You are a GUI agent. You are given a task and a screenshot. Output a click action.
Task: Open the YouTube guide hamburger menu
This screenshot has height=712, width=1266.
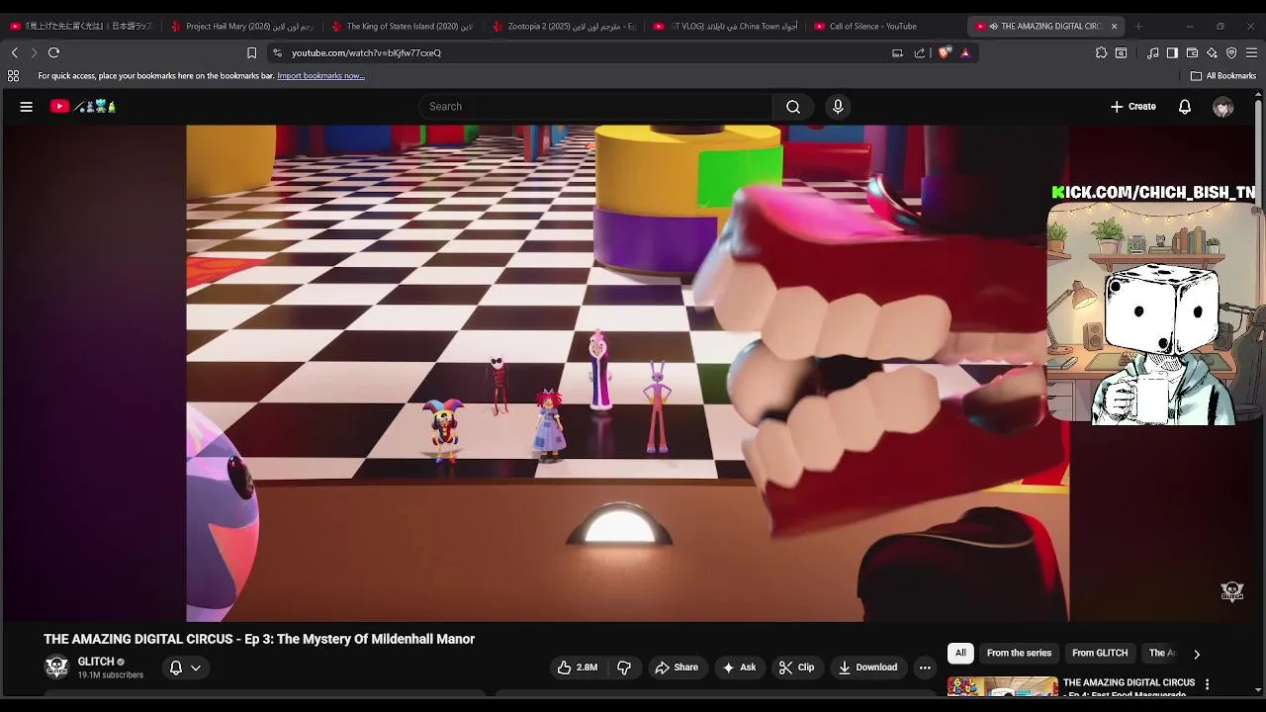coord(27,107)
